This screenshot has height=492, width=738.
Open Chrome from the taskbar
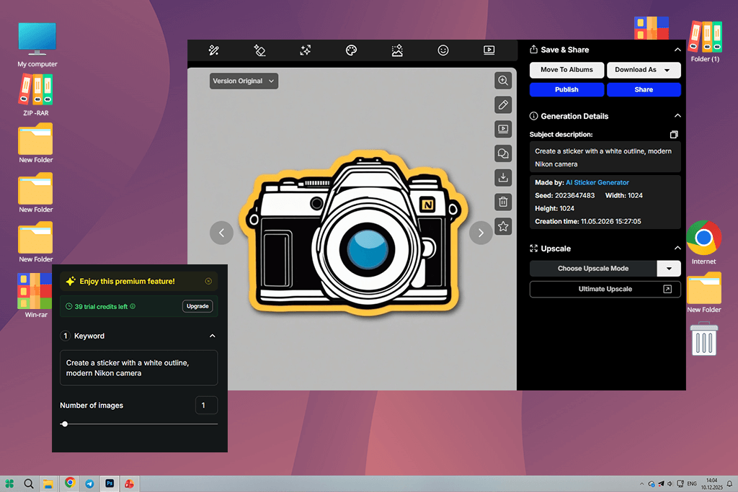coord(70,483)
